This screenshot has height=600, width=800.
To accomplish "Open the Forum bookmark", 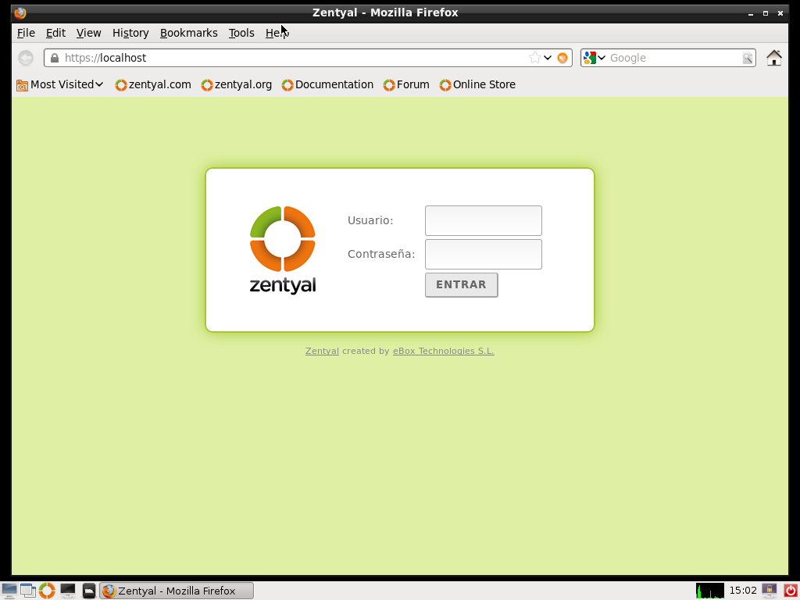I will 406,84.
